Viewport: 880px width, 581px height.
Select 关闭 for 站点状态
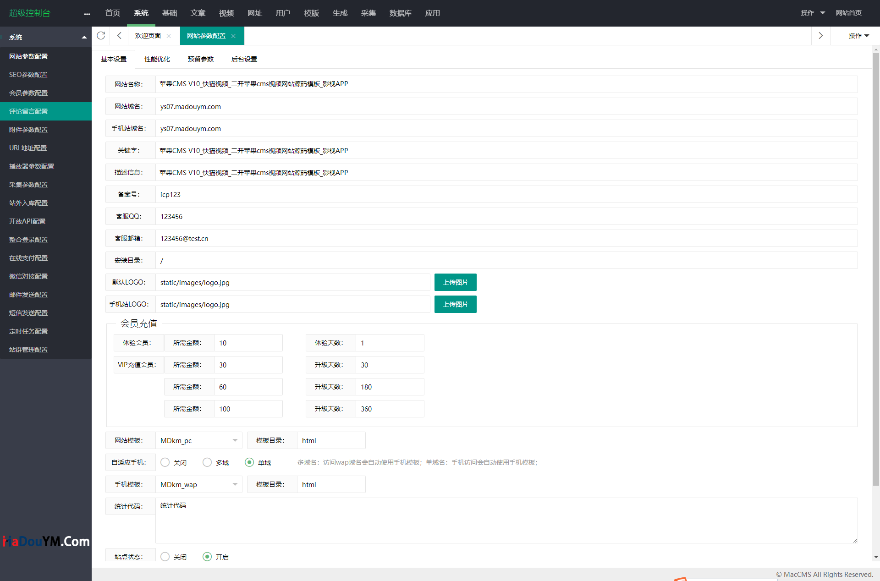(165, 557)
